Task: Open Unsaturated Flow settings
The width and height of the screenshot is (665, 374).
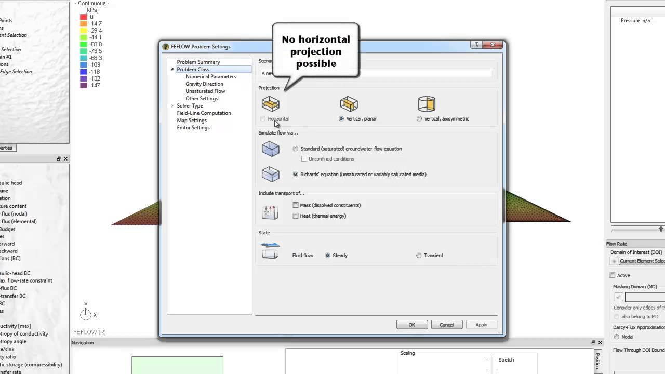Action: 205,91
